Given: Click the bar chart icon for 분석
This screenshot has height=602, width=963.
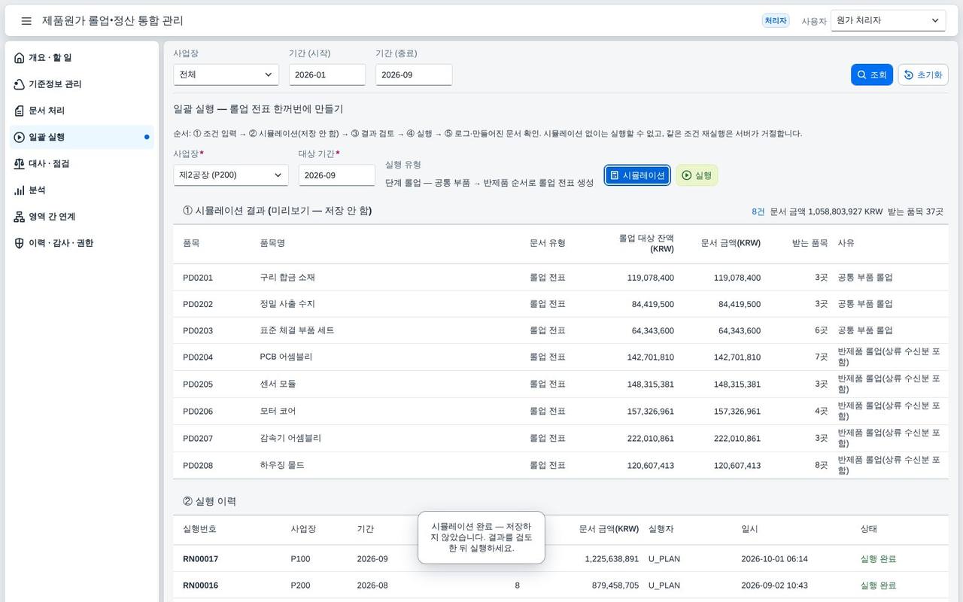Looking at the screenshot, I should click(20, 190).
